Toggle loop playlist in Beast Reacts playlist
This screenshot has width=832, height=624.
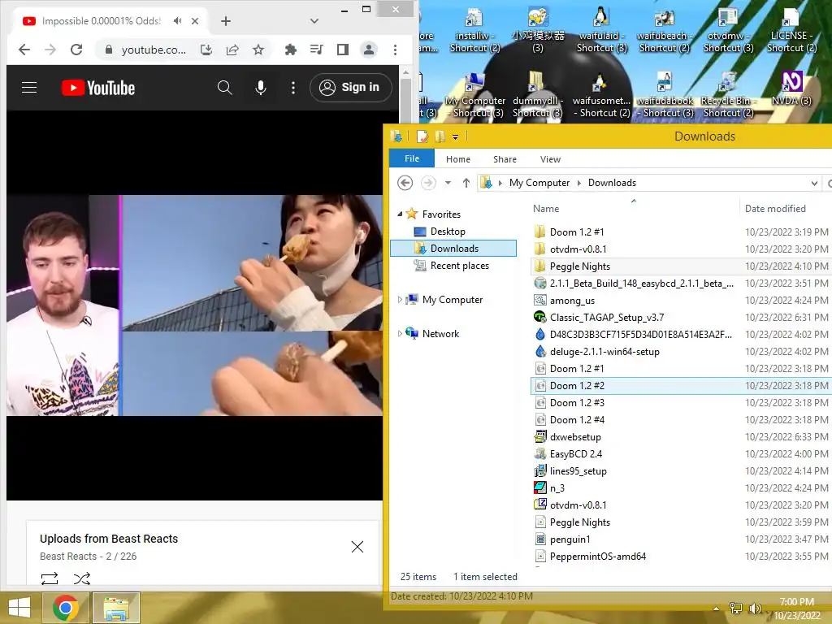50,578
